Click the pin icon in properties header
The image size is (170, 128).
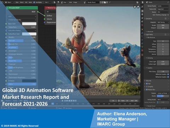tap(168, 2)
